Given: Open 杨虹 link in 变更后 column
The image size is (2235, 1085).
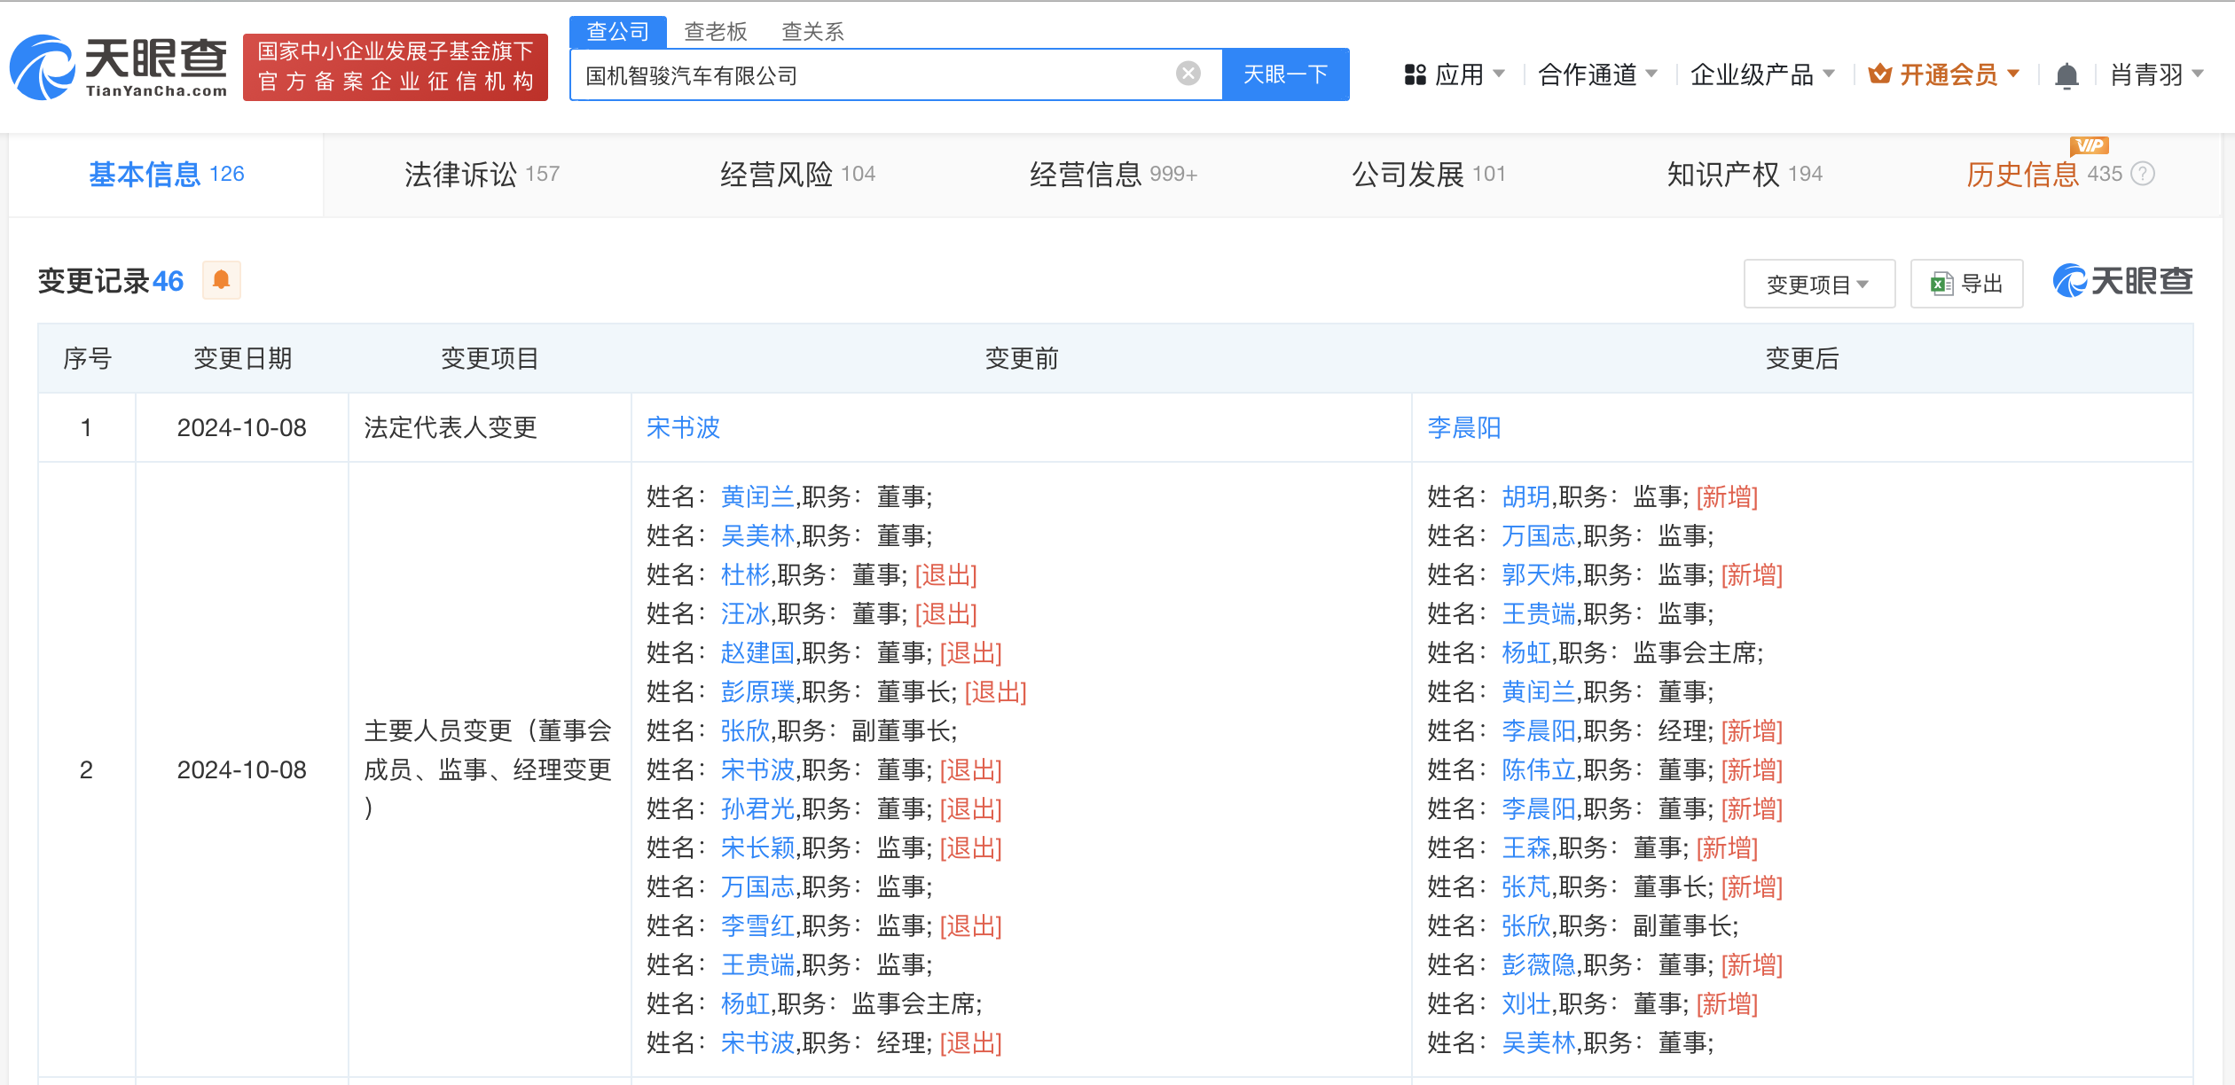Looking at the screenshot, I should [1525, 652].
